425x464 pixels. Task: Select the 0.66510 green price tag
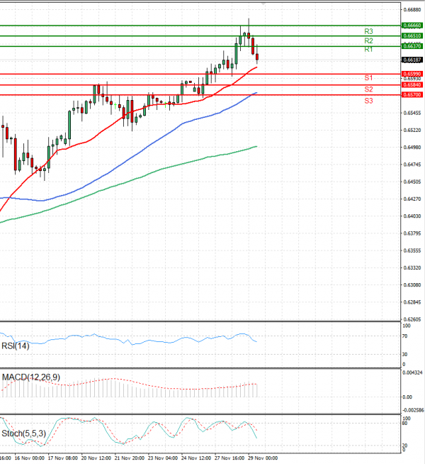[x=412, y=36]
